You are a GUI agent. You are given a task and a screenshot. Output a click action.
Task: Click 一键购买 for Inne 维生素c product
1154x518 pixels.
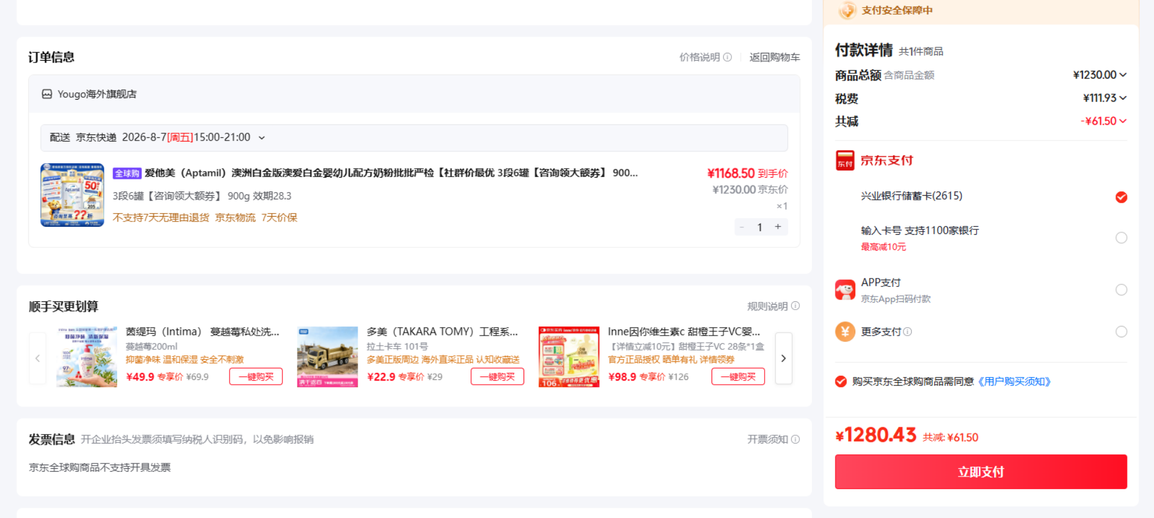coord(738,376)
